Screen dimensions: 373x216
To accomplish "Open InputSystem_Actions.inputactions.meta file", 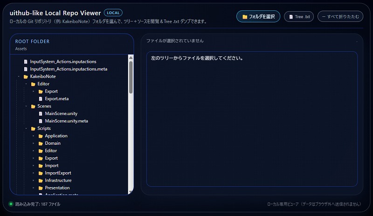I will (69, 69).
